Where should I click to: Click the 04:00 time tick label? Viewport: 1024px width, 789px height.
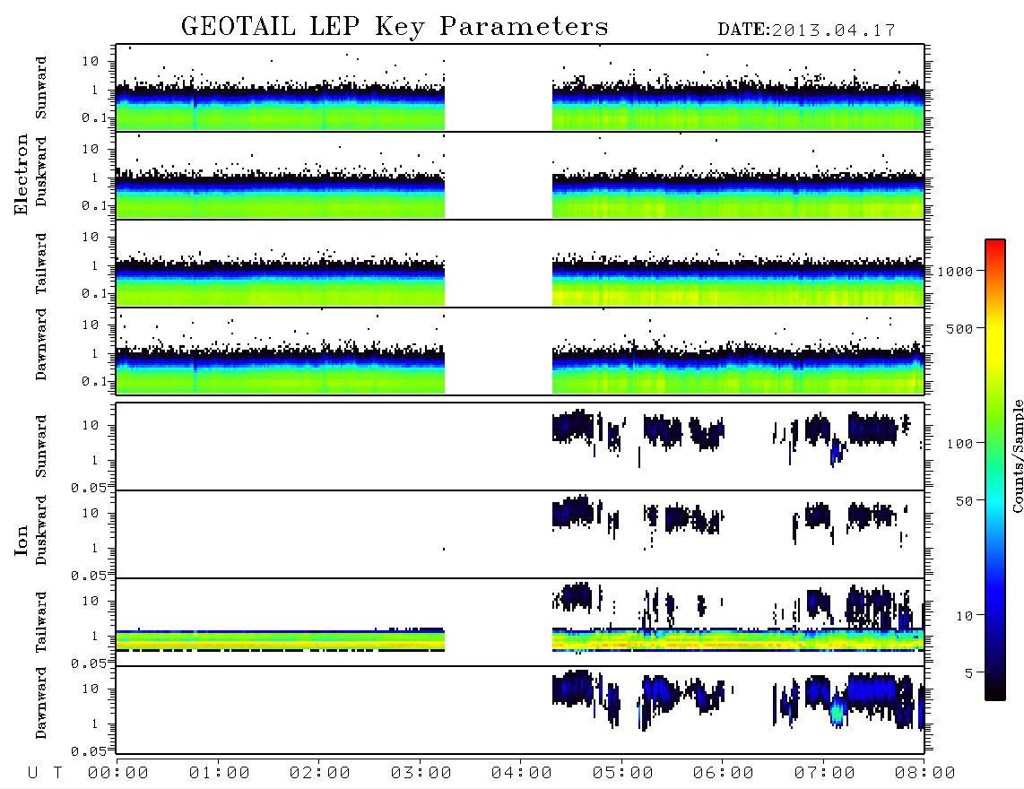point(522,773)
